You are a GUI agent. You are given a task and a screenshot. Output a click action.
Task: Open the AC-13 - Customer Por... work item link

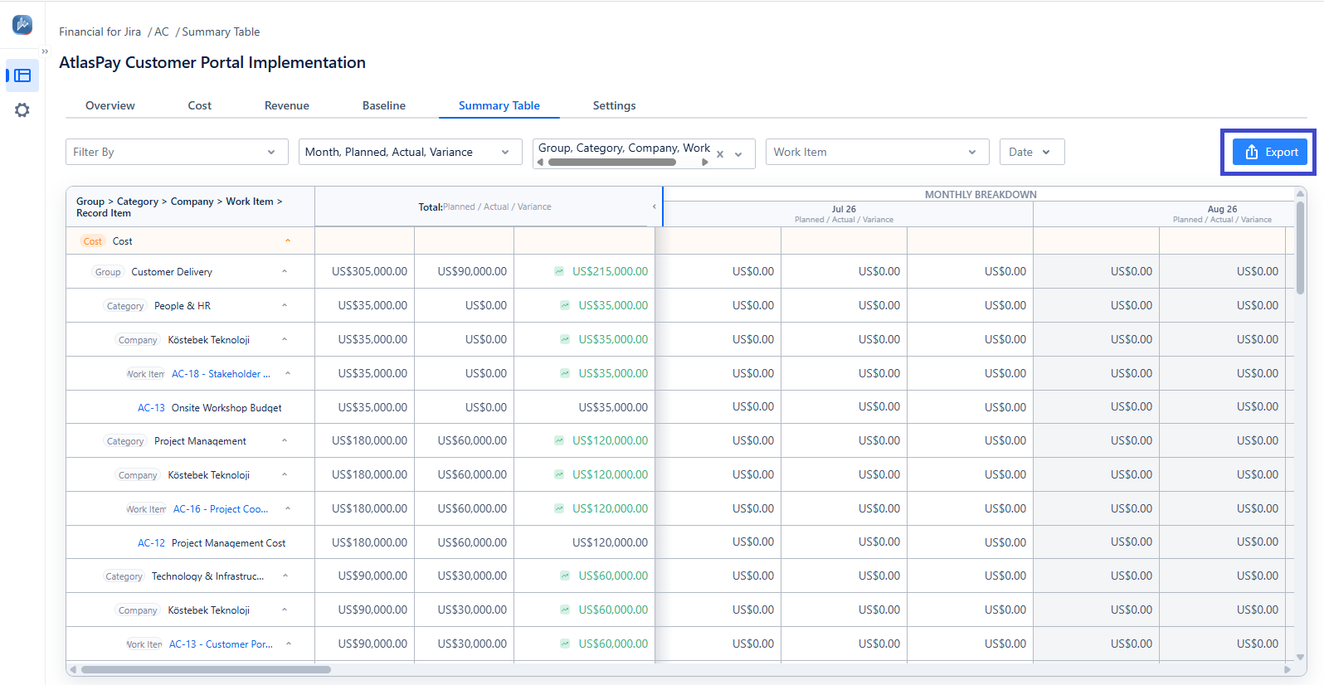(x=221, y=644)
